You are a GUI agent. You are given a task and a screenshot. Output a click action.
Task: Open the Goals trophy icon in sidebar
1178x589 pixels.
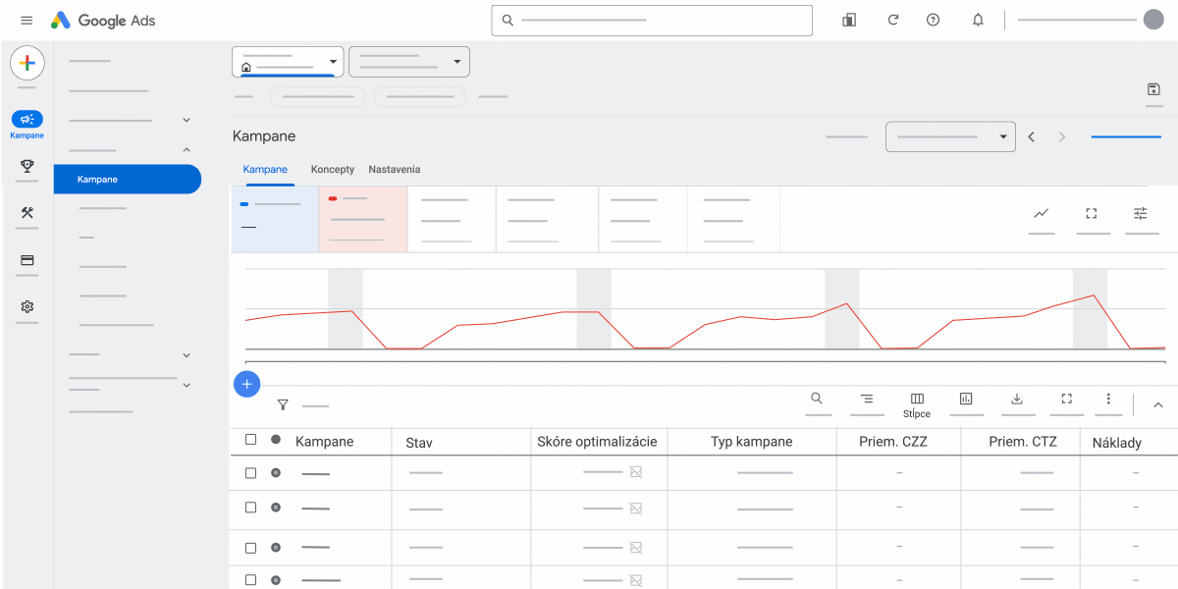27,166
